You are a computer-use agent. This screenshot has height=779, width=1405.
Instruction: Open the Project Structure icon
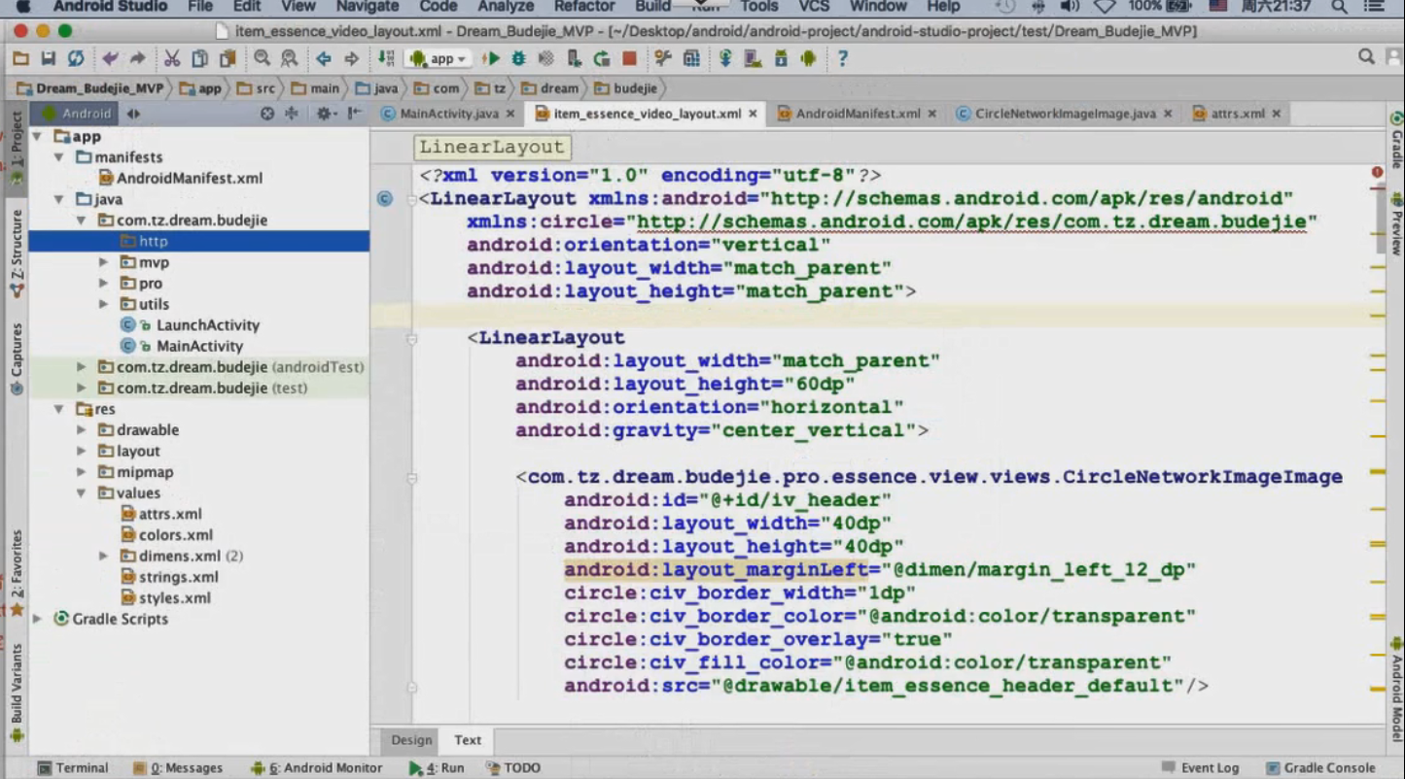pyautogui.click(x=691, y=59)
